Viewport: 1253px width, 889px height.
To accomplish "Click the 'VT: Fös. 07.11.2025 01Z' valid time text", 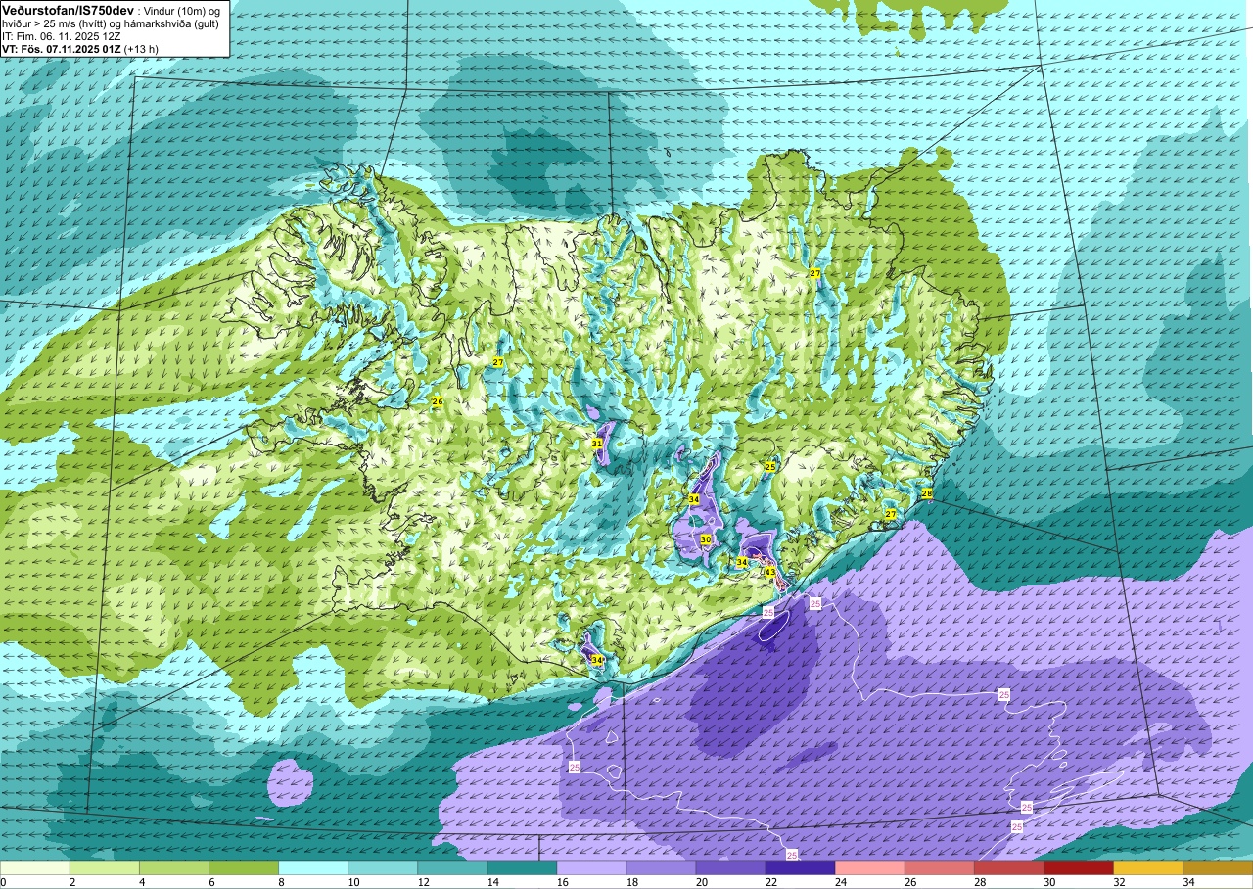I will click(60, 48).
